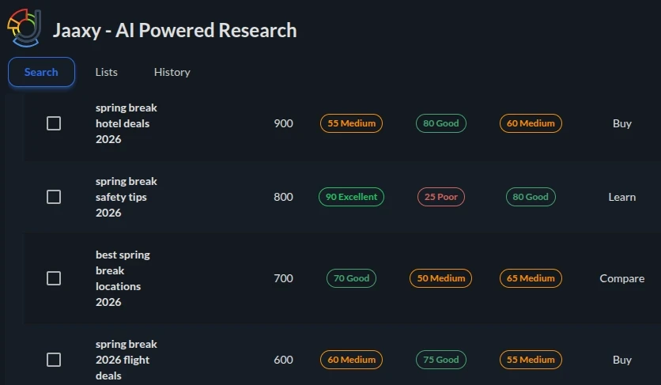The height and width of the screenshot is (385, 661).
Task: Click the Compare intent label
Action: tap(621, 278)
